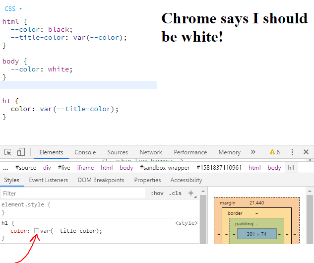This screenshot has width=314, height=263.
Task: Toggle the device toolbar icon
Action: 21,152
